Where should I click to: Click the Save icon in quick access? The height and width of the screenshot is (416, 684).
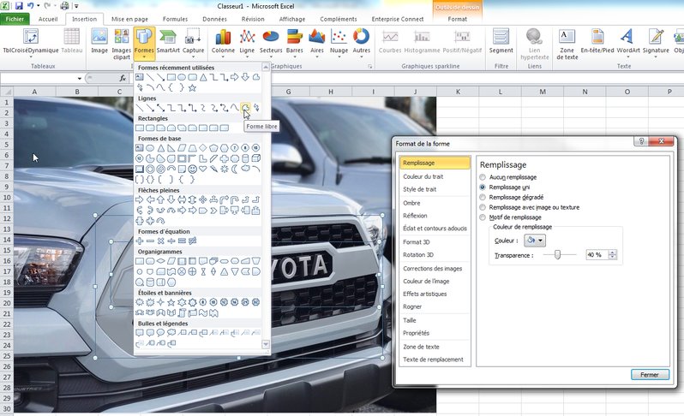click(19, 6)
